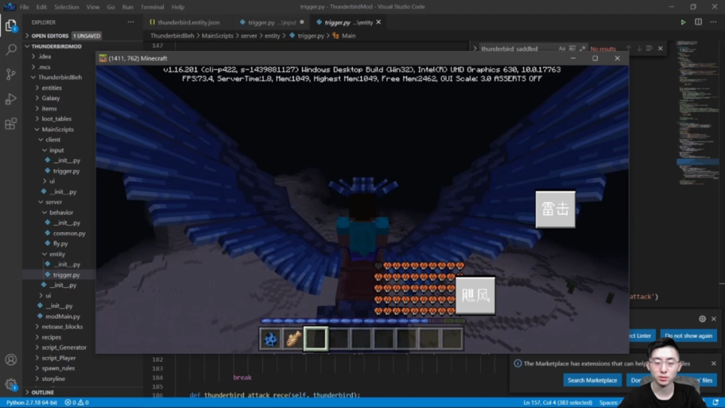This screenshot has height=408, width=725.
Task: Click the Ln 157, Col 4 status entry
Action: (557, 403)
